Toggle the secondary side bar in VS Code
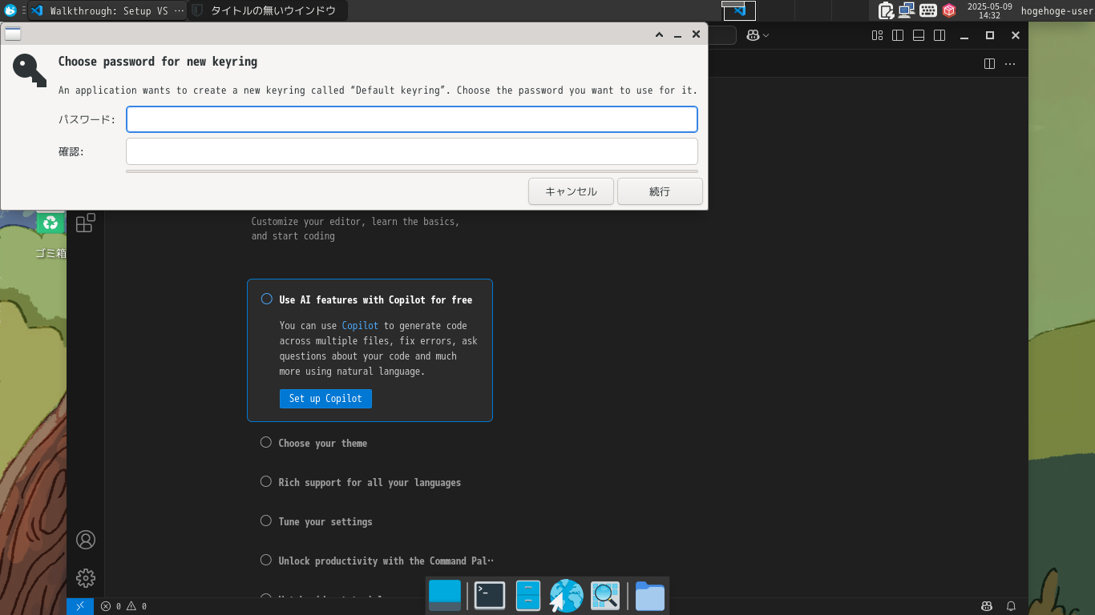Screen dimensions: 1095x615 [939, 35]
